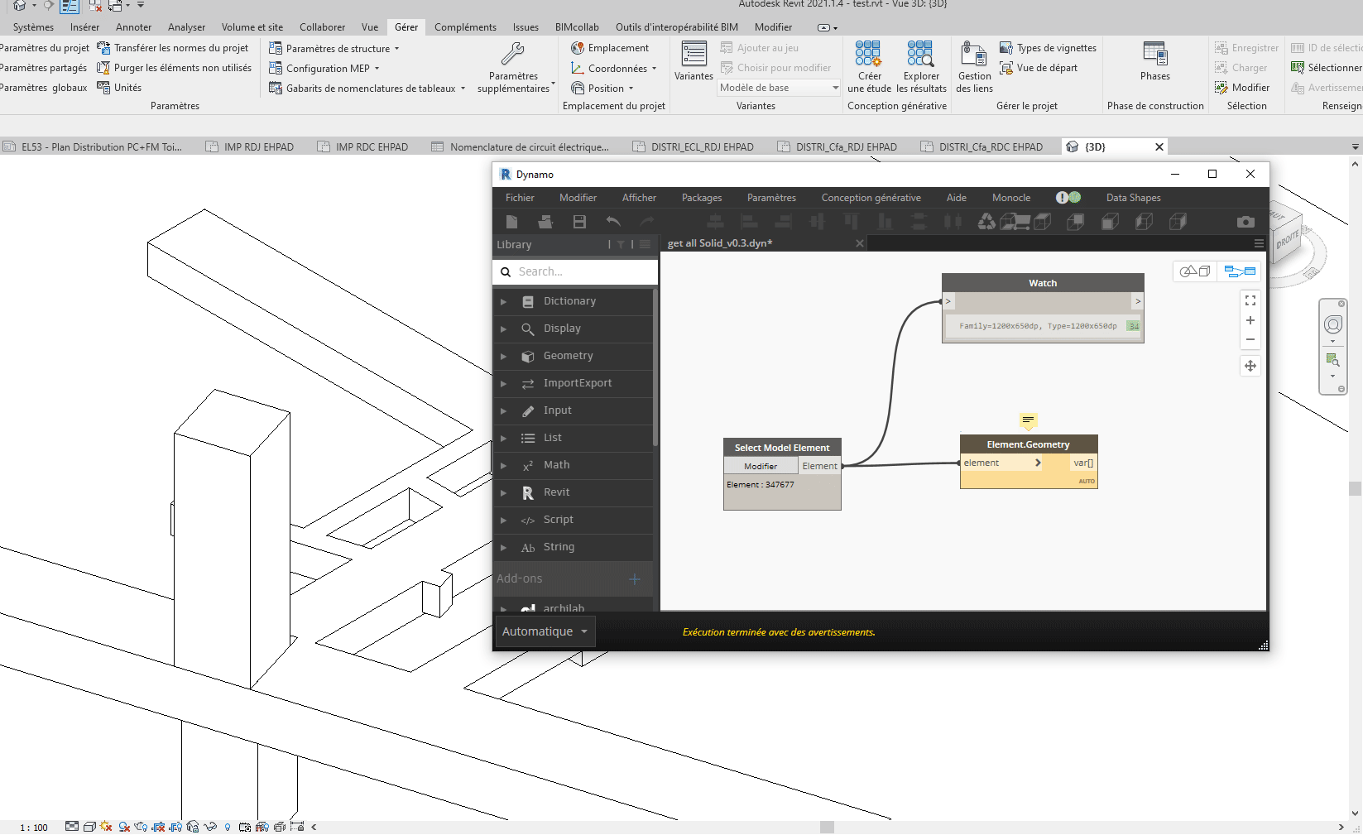Click the zoom in plus button on canvas
Image resolution: width=1363 pixels, height=835 pixels.
point(1250,320)
